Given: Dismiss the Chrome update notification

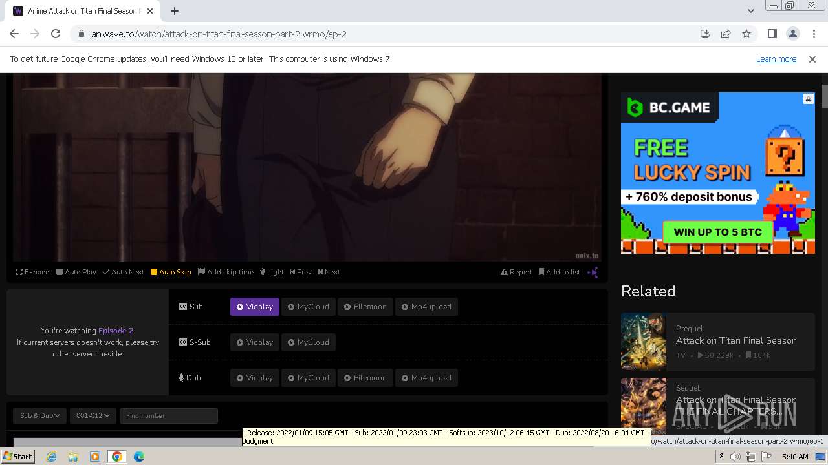Looking at the screenshot, I should [812, 59].
